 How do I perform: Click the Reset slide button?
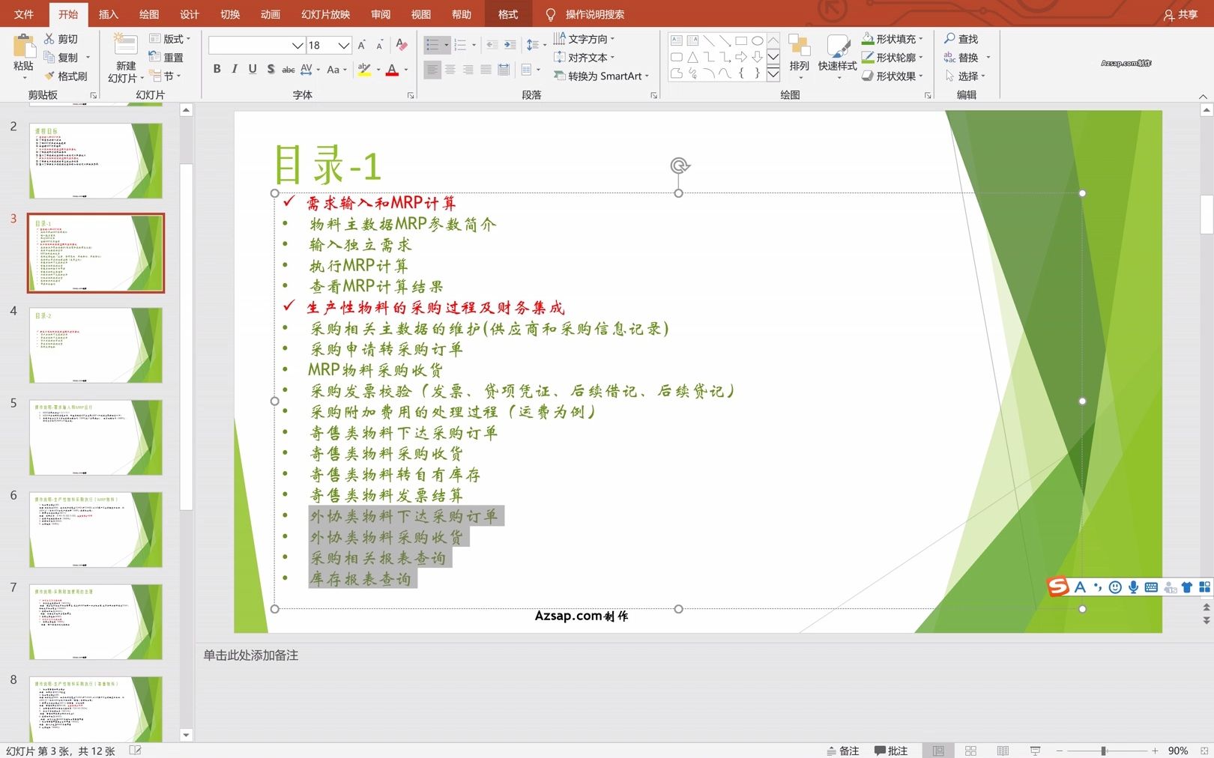(x=166, y=58)
